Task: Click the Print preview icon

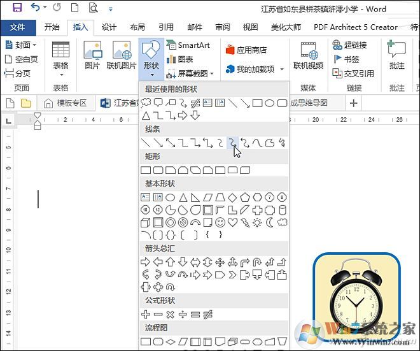Action: (93, 7)
